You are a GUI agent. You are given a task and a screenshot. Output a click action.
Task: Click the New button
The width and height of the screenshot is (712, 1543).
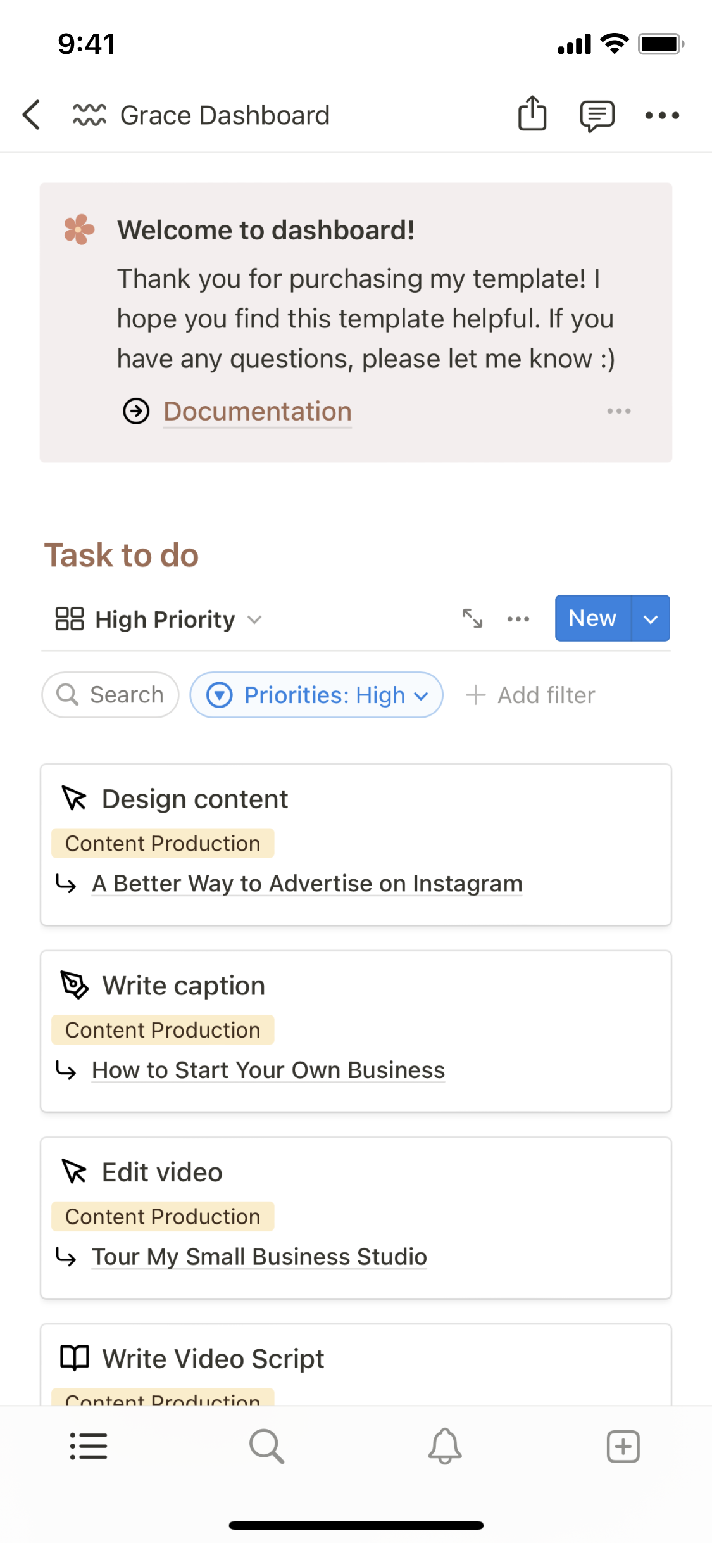pos(592,618)
